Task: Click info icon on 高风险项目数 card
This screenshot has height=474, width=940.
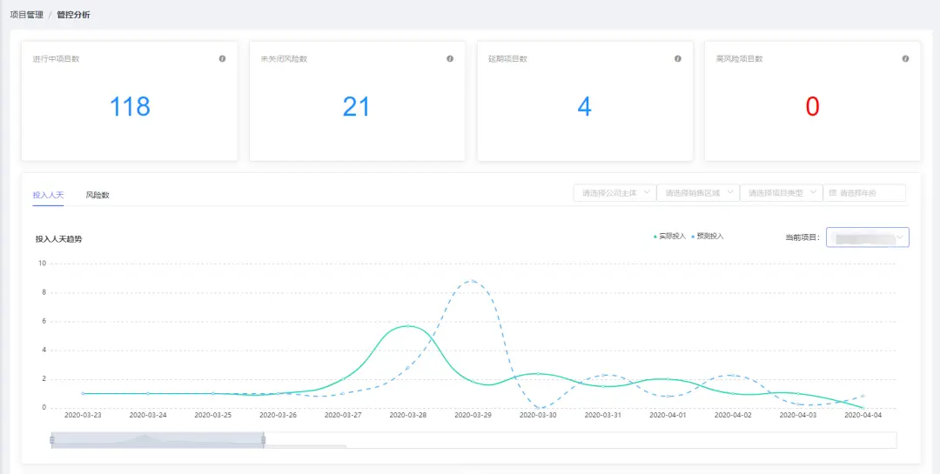Action: point(906,59)
